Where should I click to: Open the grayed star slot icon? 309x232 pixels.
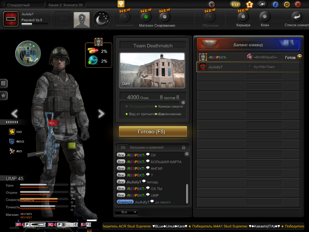[62, 19]
